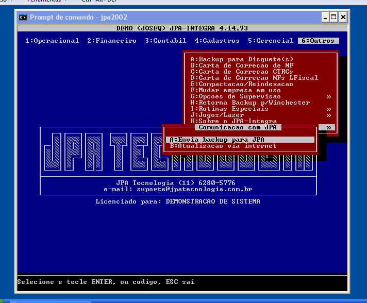Select the highlighted 6:Outros menu
The image size is (367, 303).
click(x=319, y=41)
